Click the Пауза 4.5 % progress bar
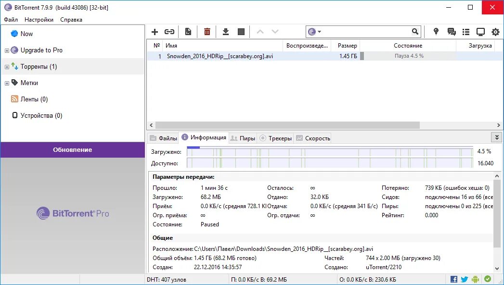This screenshot has width=504, height=285. (x=408, y=56)
